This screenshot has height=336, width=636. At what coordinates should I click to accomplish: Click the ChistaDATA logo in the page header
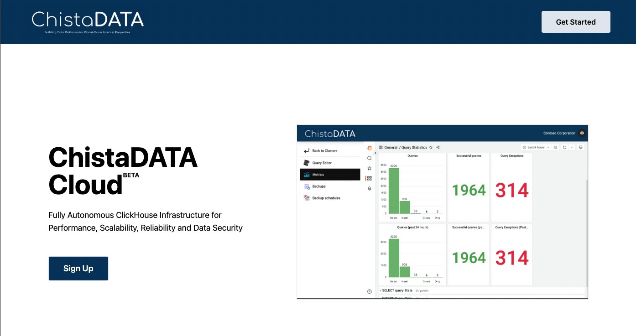click(88, 22)
